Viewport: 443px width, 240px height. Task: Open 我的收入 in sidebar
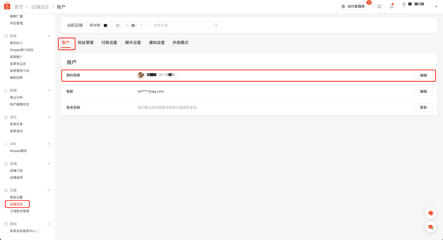[x=16, y=43]
